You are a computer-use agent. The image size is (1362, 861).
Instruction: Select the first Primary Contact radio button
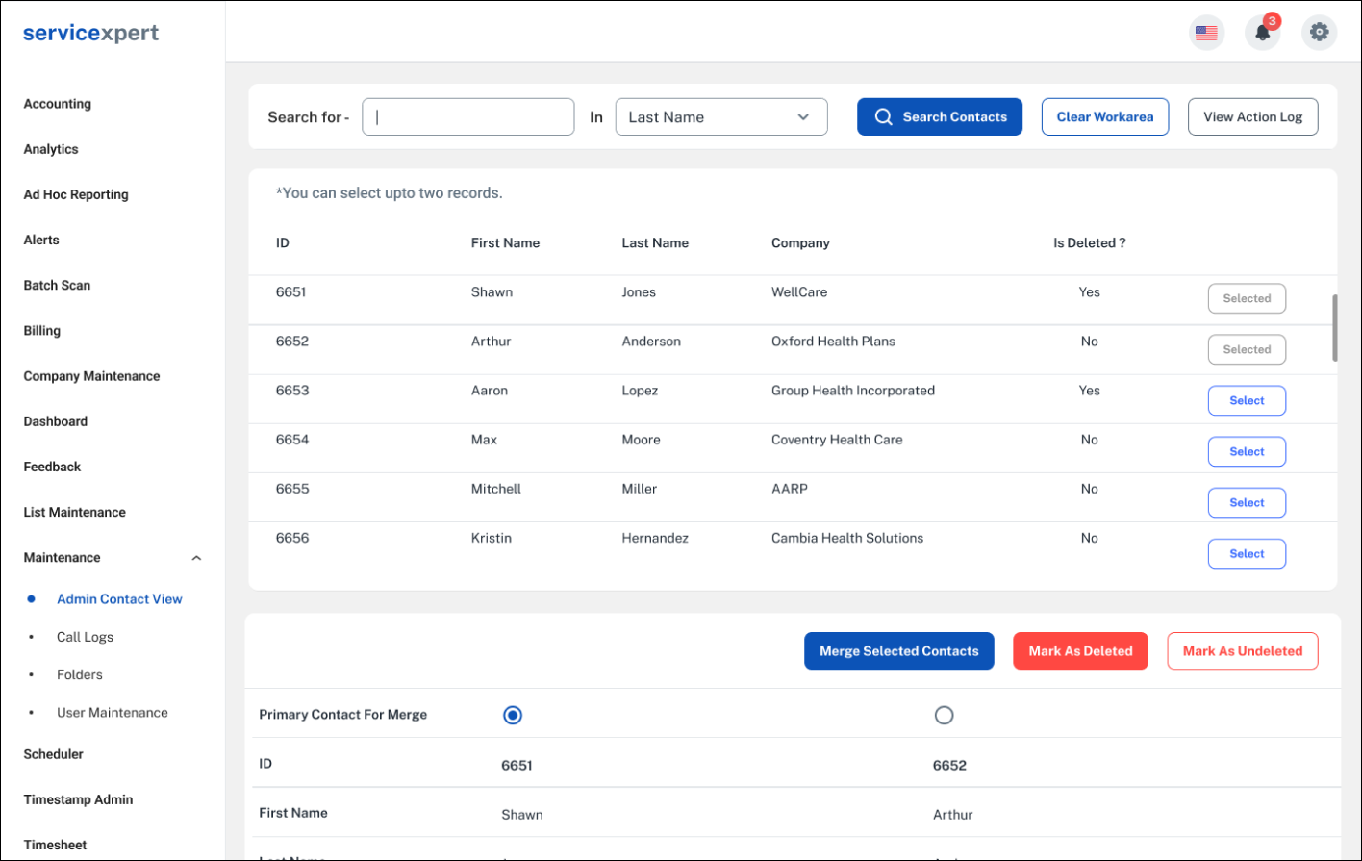(513, 715)
